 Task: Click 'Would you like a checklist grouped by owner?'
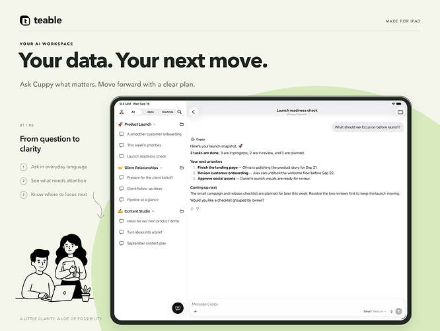pyautogui.click(x=227, y=200)
